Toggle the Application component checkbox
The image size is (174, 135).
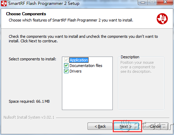(x=66, y=60)
